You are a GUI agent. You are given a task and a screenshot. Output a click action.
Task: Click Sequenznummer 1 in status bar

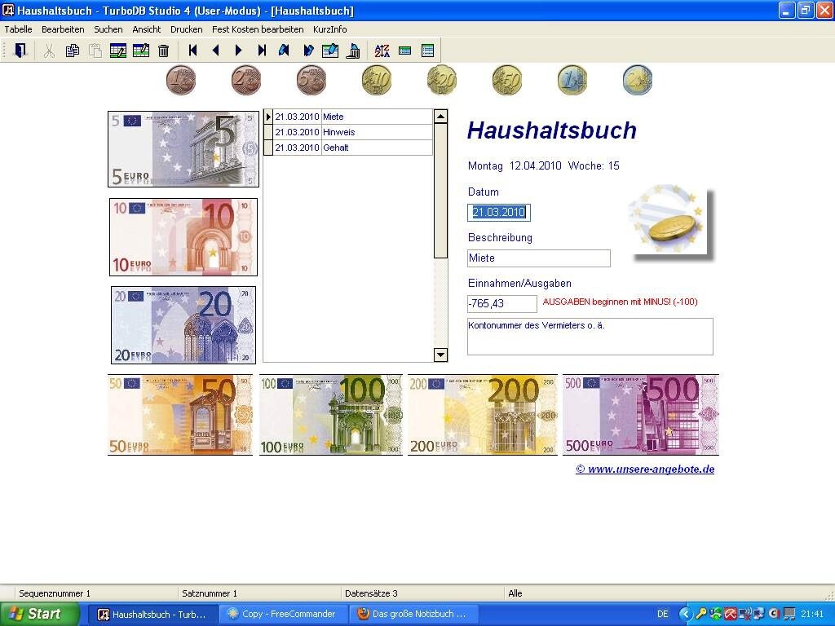pyautogui.click(x=55, y=593)
